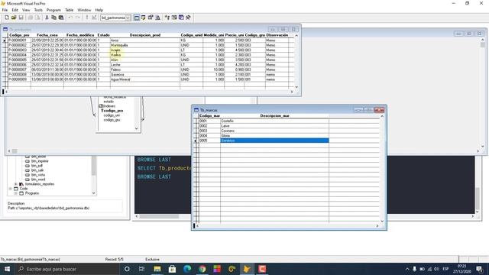This screenshot has width=489, height=275.
Task: Click the Undo toolbar icon
Action: point(70,18)
